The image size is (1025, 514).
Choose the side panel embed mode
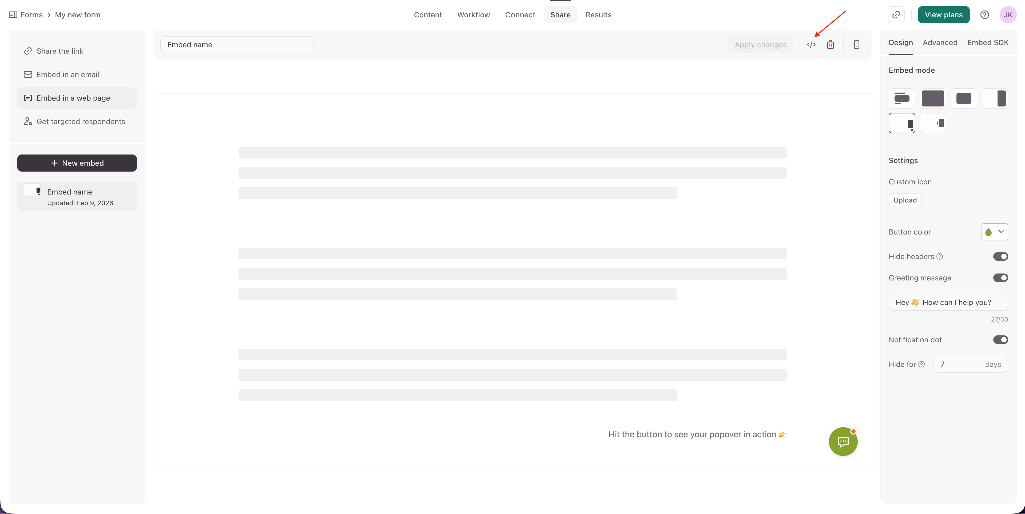(x=995, y=98)
